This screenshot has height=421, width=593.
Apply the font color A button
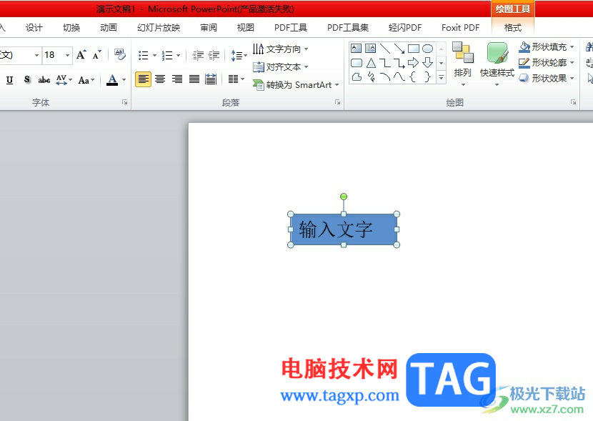click(x=112, y=80)
